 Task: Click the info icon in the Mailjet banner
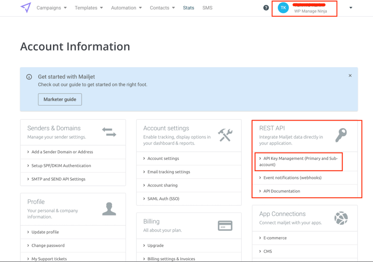point(29,77)
